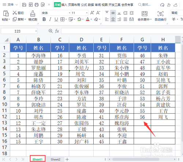183x162 pixels.
Task: Increase font size with the larger A icon
Action: tap(92, 13)
